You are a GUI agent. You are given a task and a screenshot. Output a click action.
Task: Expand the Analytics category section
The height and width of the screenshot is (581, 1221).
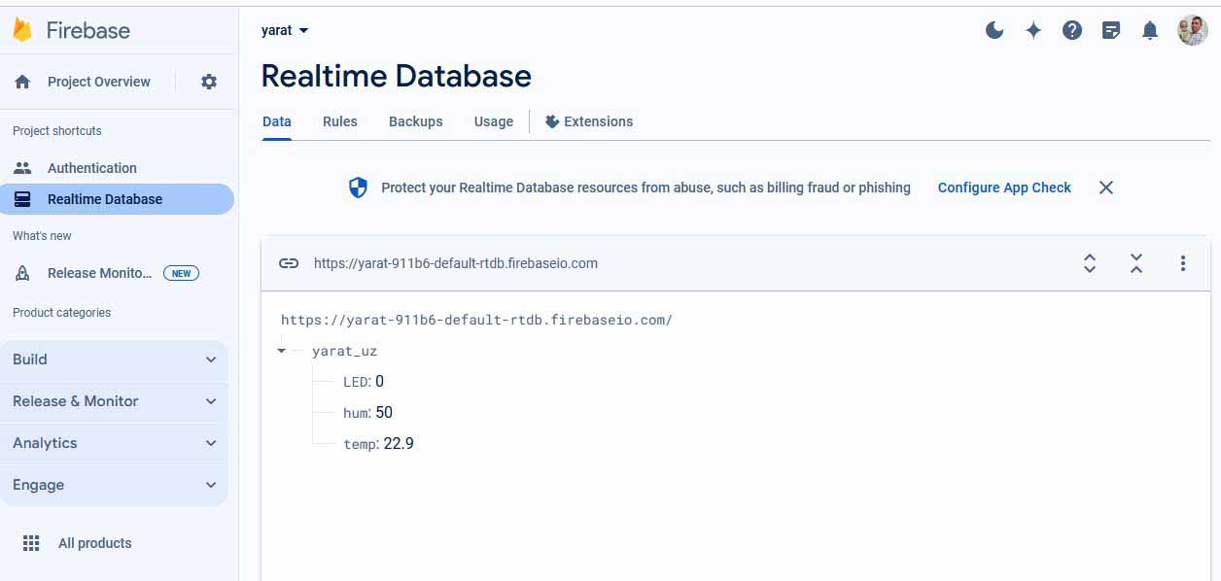(x=114, y=443)
